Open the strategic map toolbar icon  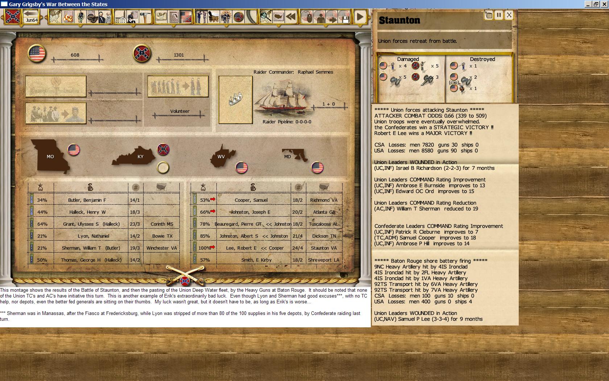coord(55,17)
